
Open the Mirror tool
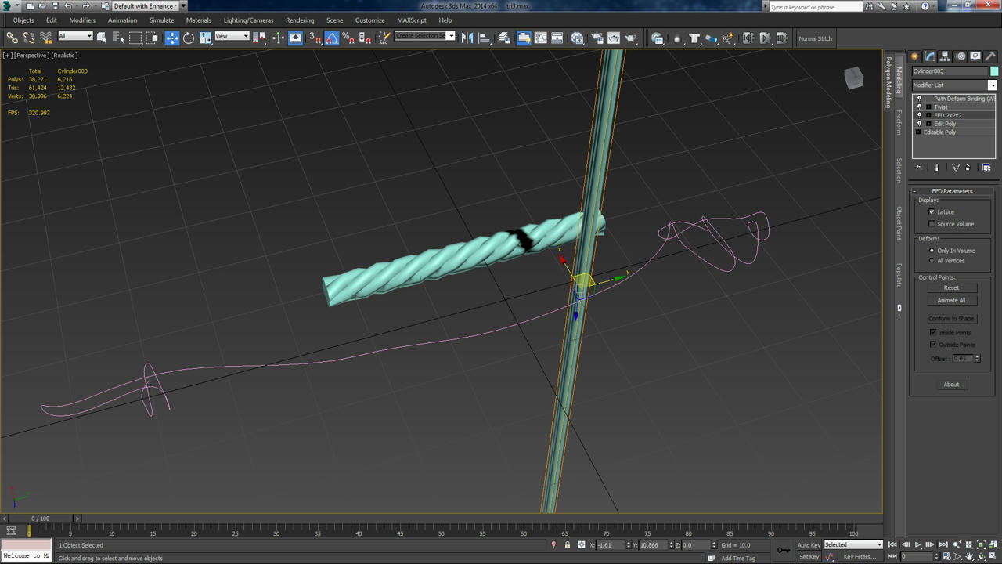tap(467, 38)
